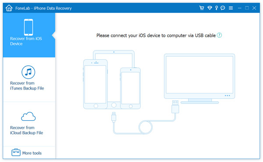Image resolution: width=263 pixels, height=162 pixels.
Task: Click the toolbox icon beside More tools
Action: 16,152
